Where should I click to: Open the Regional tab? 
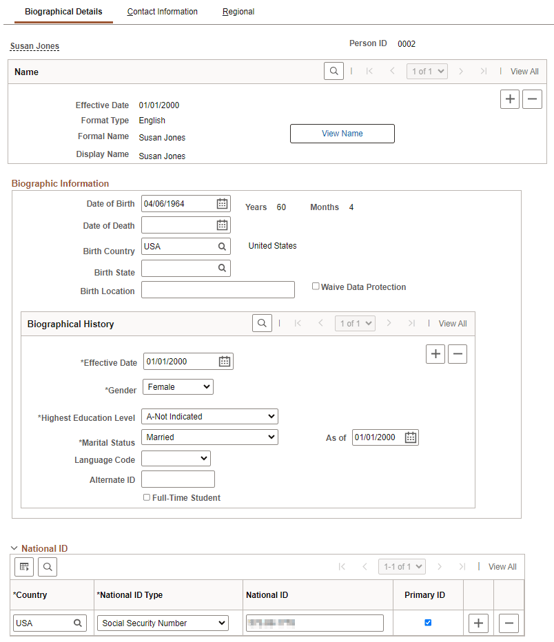(238, 12)
